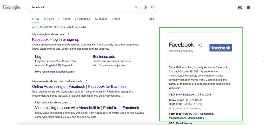The height and width of the screenshot is (125, 266).
Task: Open the search Tools options
Action: pyautogui.click(x=151, y=19)
